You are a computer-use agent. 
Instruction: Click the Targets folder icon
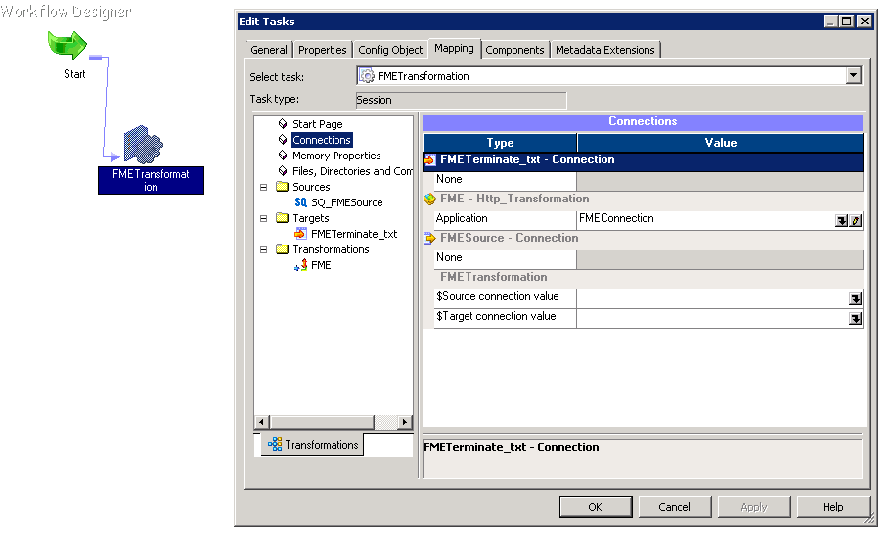click(x=282, y=217)
